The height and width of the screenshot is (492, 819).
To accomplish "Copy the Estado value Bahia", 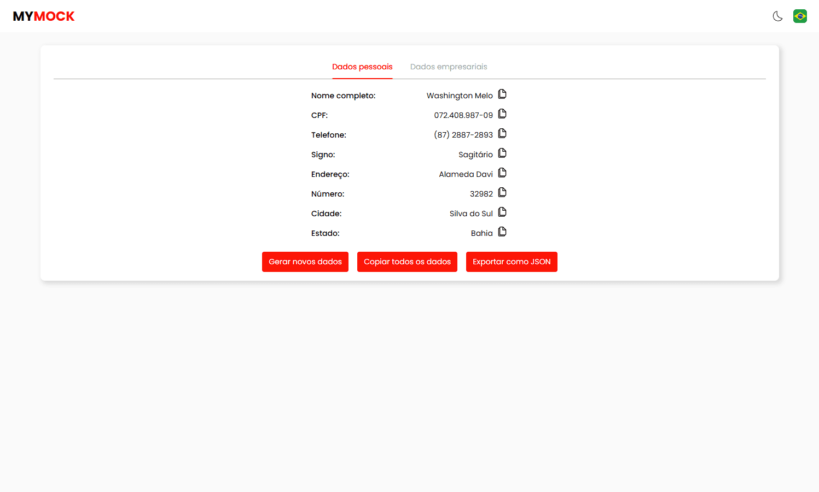I will click(x=502, y=232).
